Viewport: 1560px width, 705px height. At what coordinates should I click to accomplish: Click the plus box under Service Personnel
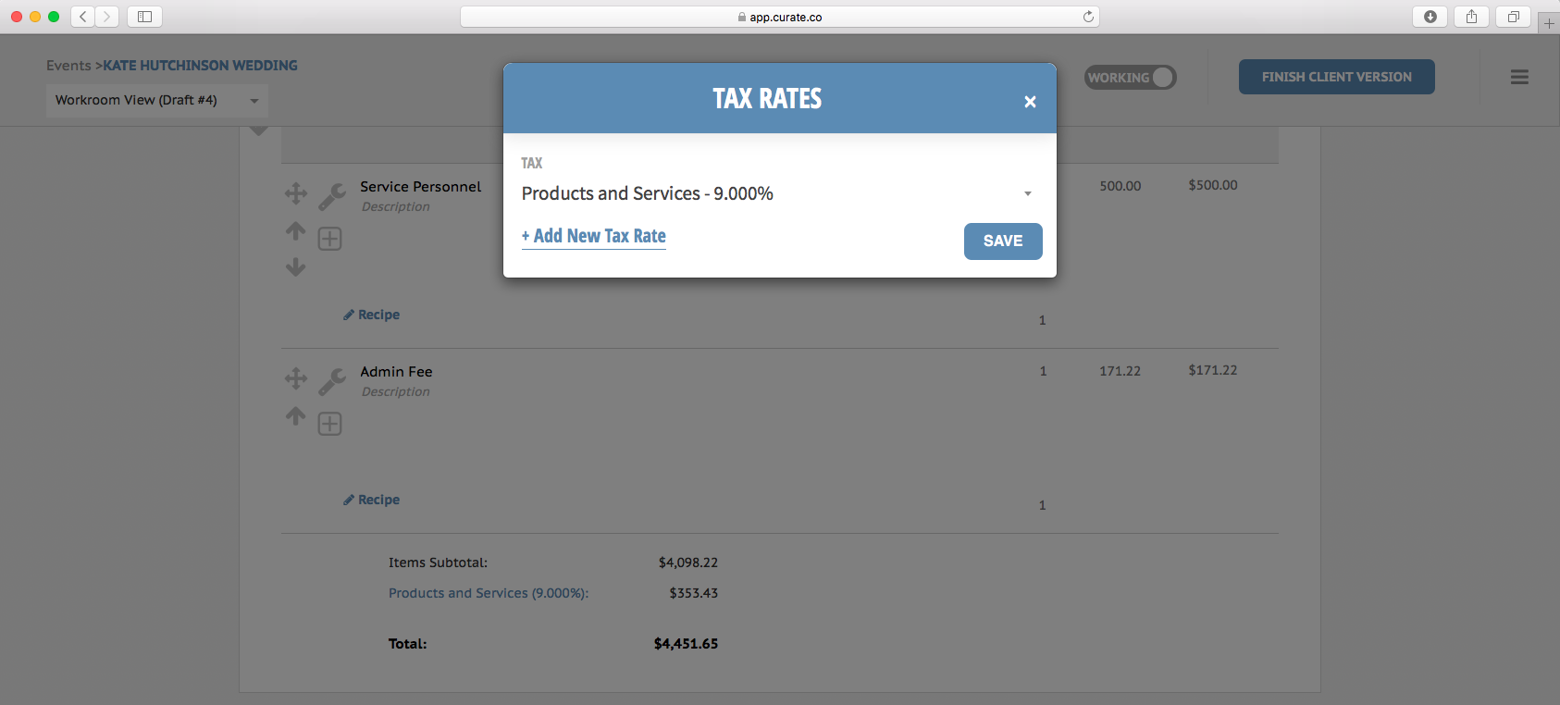pyautogui.click(x=330, y=239)
